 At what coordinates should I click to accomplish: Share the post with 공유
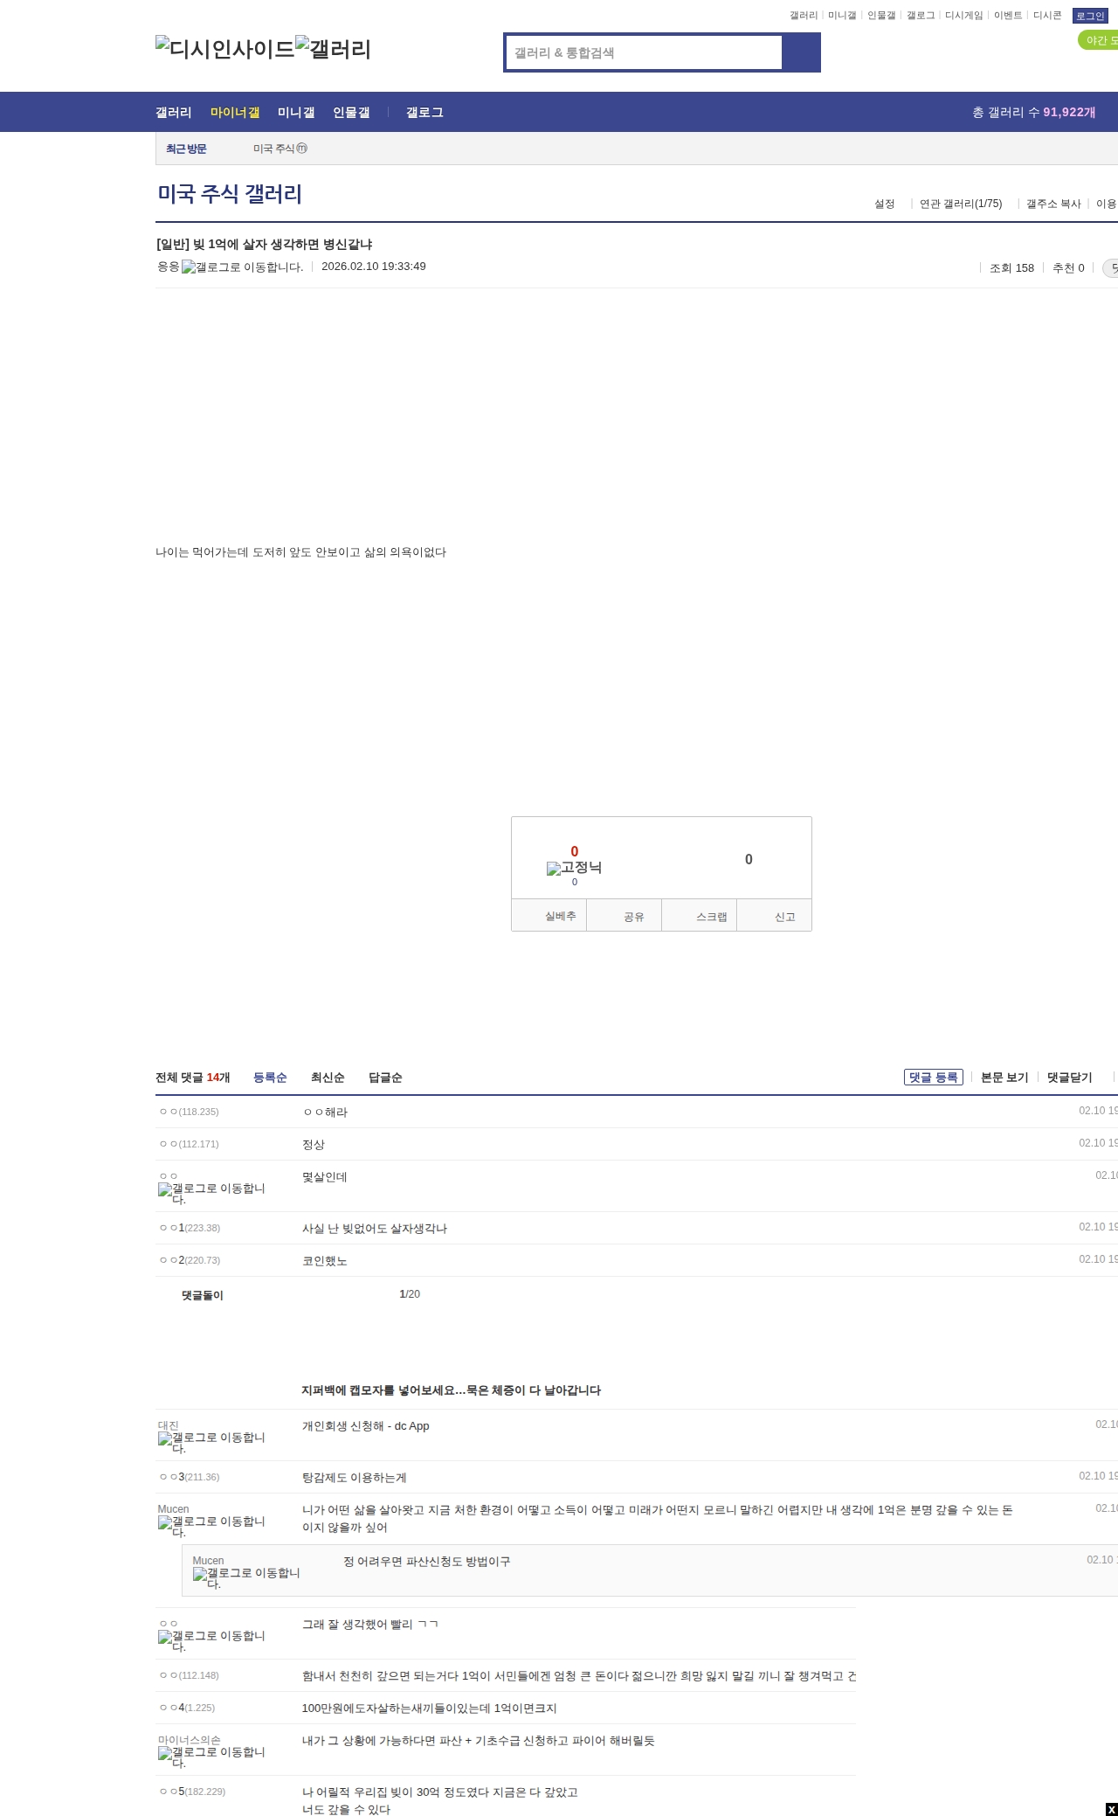click(x=625, y=916)
